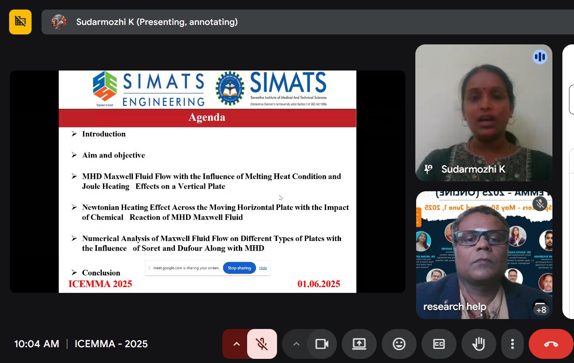Leave the call with red hang-up button
Viewport: 574px width, 363px height.
coord(551,344)
